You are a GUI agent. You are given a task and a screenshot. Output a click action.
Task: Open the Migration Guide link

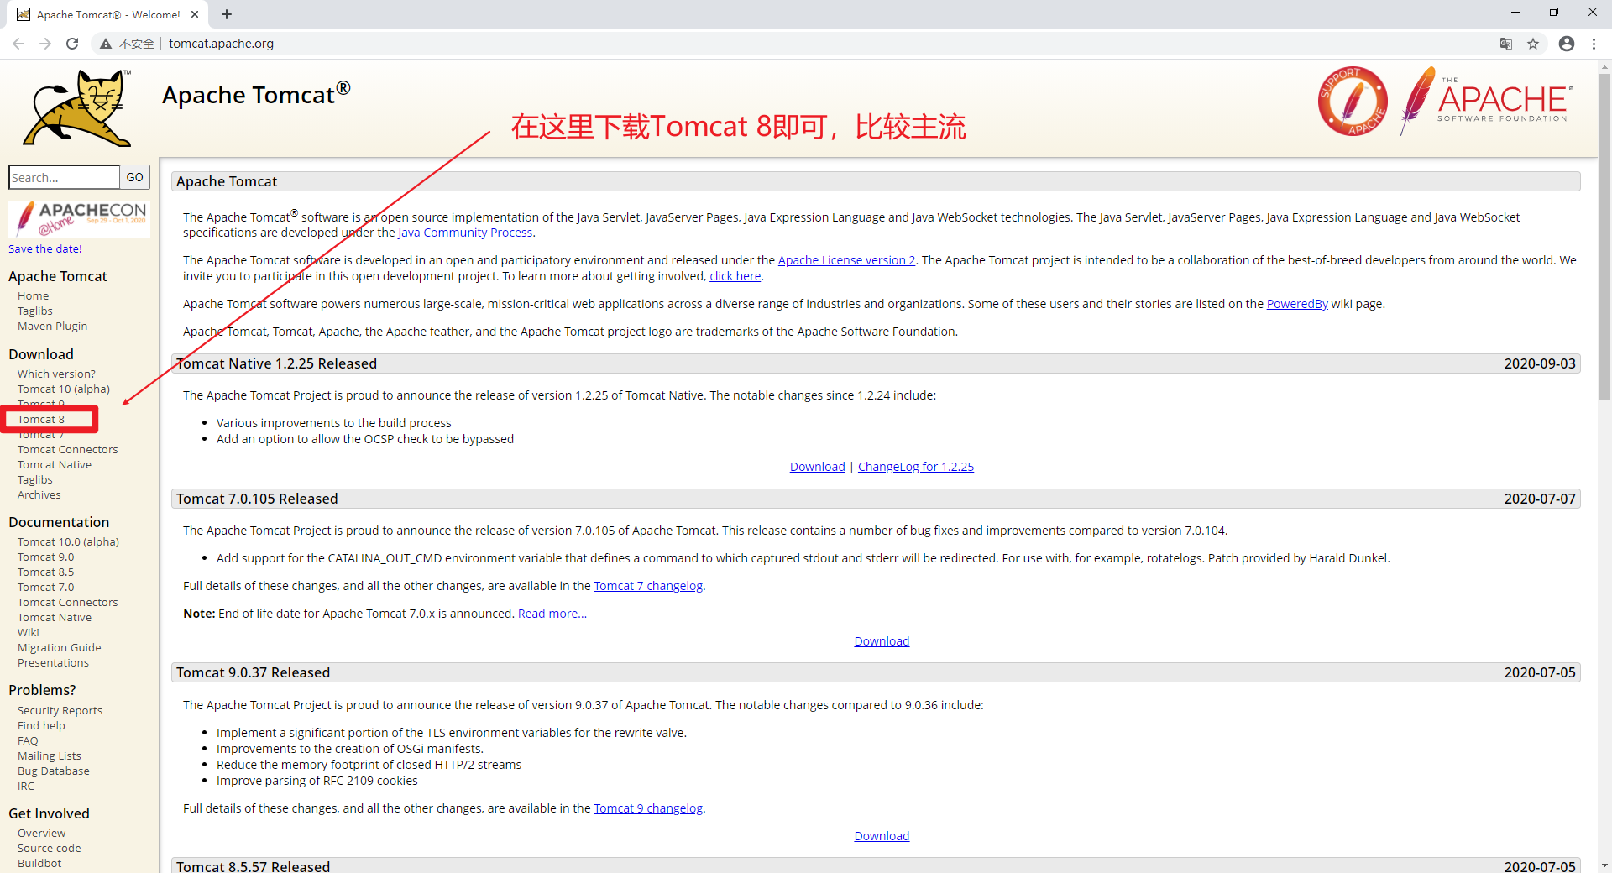click(59, 647)
